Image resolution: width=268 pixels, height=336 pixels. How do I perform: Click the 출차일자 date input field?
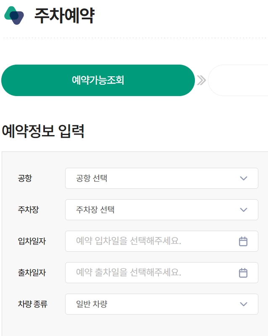147,273
